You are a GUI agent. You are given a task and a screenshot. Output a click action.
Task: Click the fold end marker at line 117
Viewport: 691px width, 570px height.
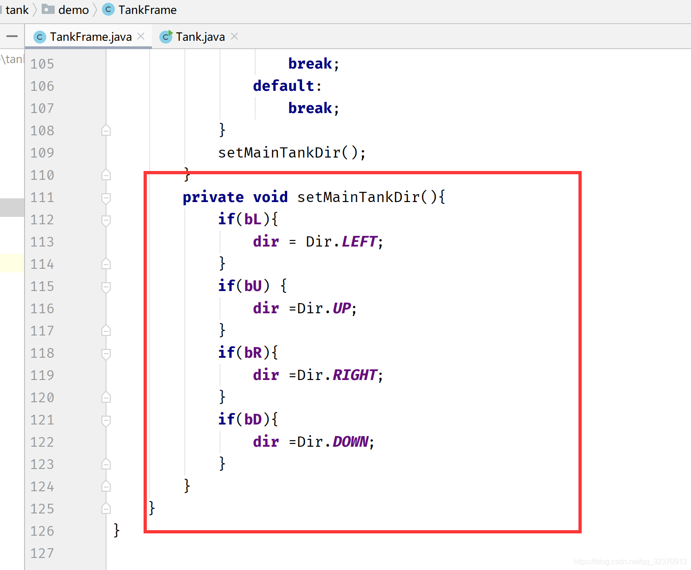pyautogui.click(x=106, y=330)
